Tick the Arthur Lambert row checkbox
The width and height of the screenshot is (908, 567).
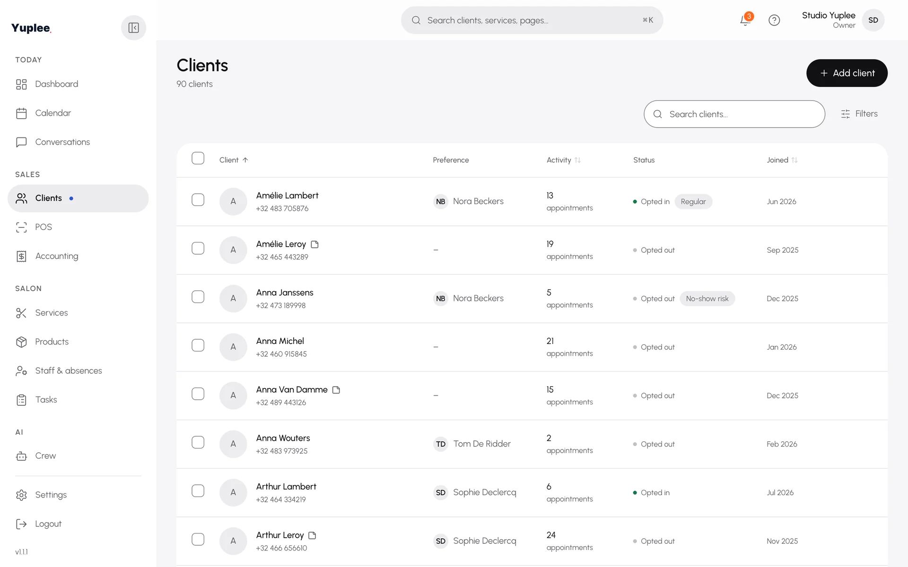(x=198, y=491)
